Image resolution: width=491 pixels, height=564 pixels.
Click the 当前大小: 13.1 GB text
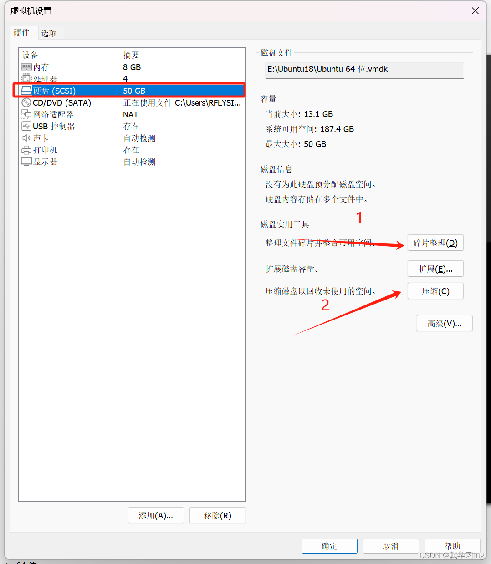coord(299,114)
